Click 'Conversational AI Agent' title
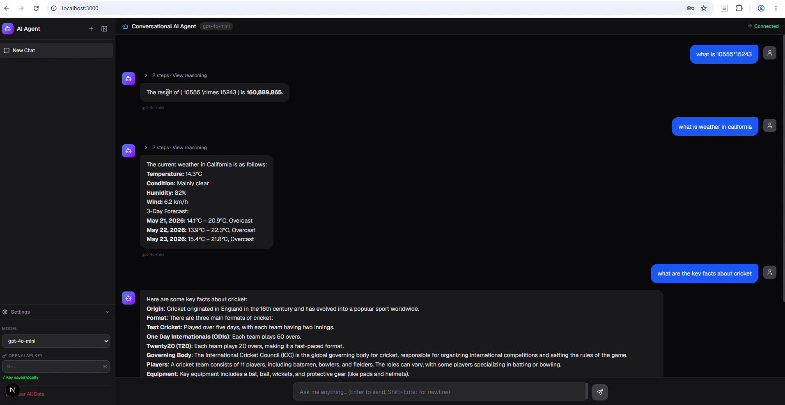Viewport: 785px width, 405px height. click(x=164, y=26)
